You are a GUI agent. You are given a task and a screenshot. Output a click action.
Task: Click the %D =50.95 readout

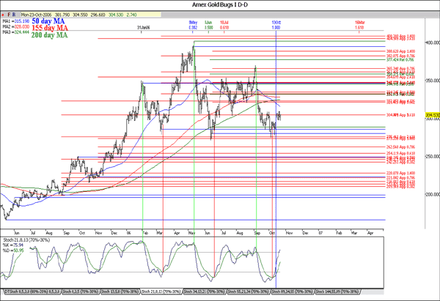[x=13, y=250]
